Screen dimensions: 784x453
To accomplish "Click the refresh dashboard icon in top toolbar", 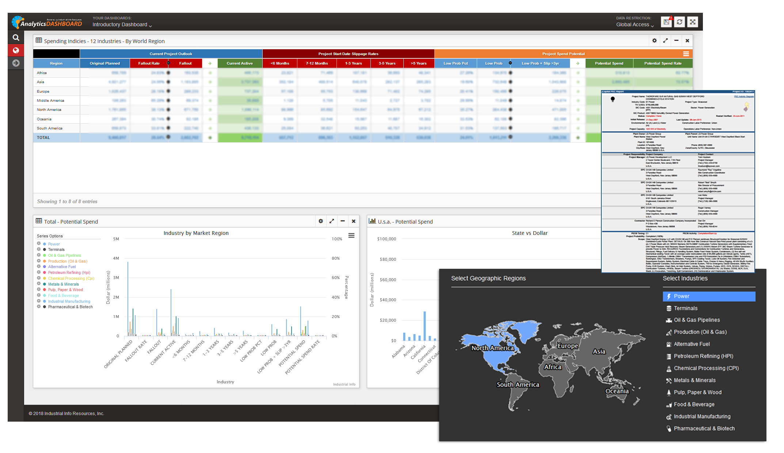I will click(679, 22).
